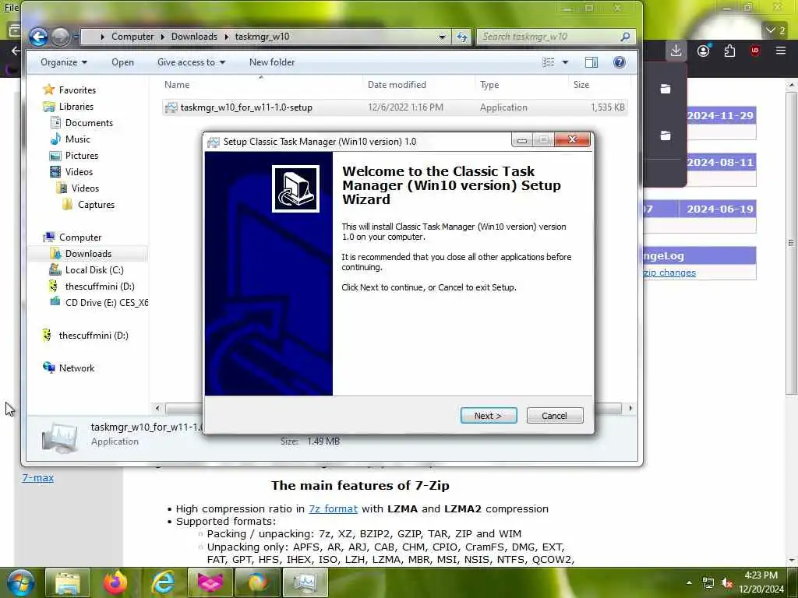This screenshot has width=798, height=598.
Task: Click Next in the setup wizard
Action: pos(488,416)
